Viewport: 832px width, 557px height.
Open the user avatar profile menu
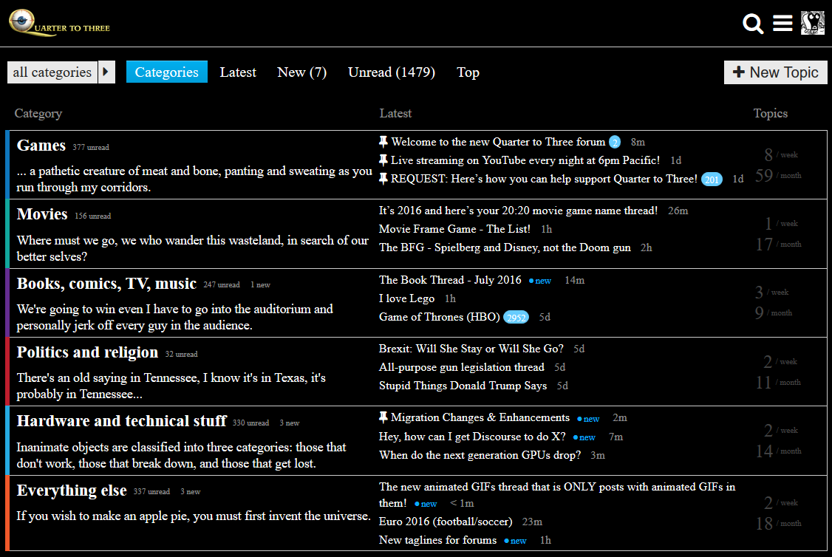coord(813,23)
